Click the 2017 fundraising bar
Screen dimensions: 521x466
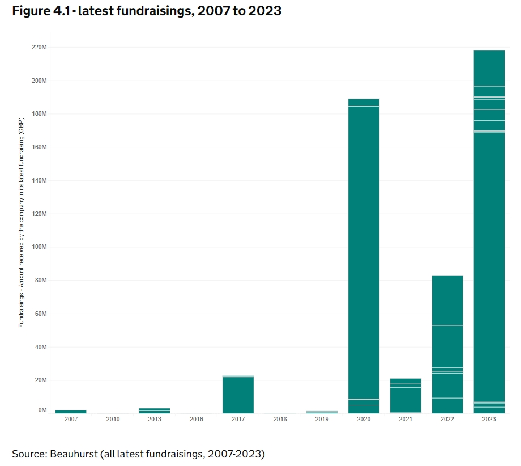(238, 394)
